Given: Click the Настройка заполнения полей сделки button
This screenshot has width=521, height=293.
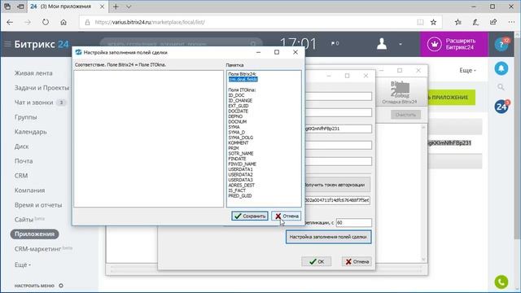Looking at the screenshot, I should click(328, 237).
